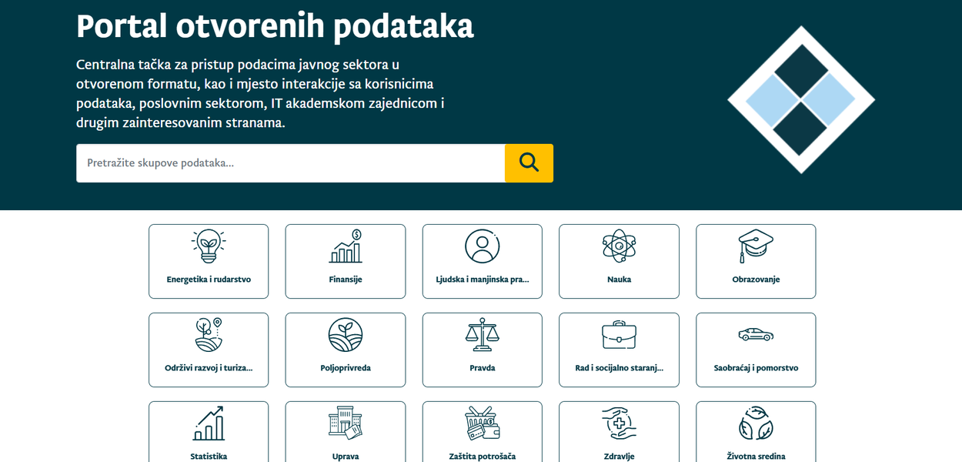This screenshot has height=462, width=962.
Task: Click the Pravda scales of justice icon
Action: [x=482, y=335]
